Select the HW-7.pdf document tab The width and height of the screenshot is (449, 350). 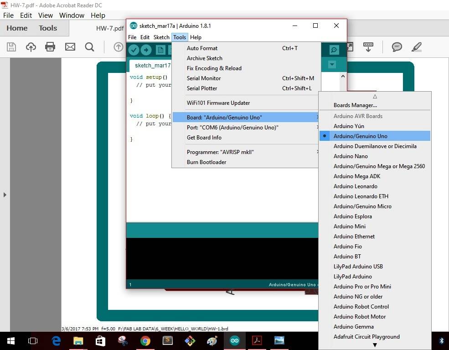pos(110,28)
